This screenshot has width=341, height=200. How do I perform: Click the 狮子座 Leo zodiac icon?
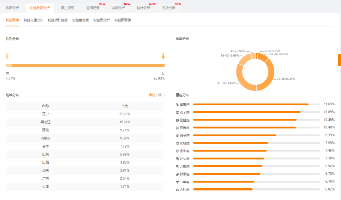pyautogui.click(x=177, y=136)
